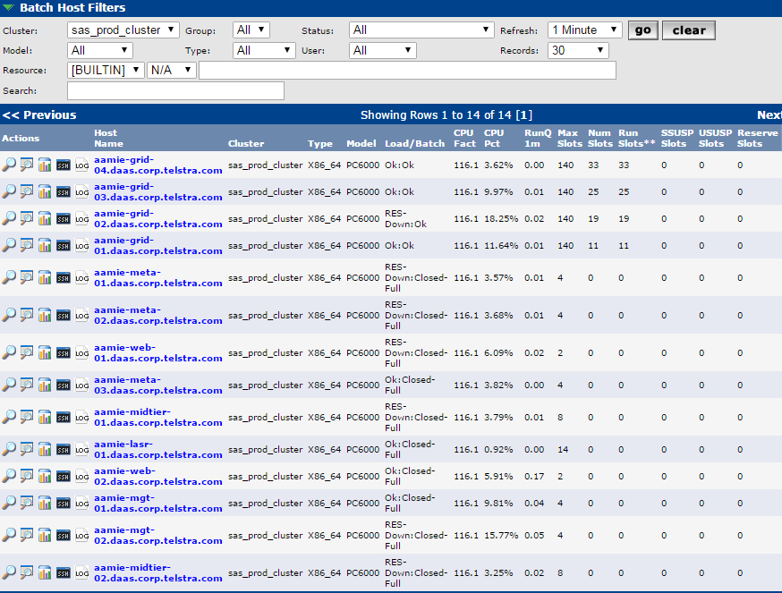Click second magnifier icon for aamie-meta-03 row
Image resolution: width=782 pixels, height=593 pixels.
[x=27, y=385]
